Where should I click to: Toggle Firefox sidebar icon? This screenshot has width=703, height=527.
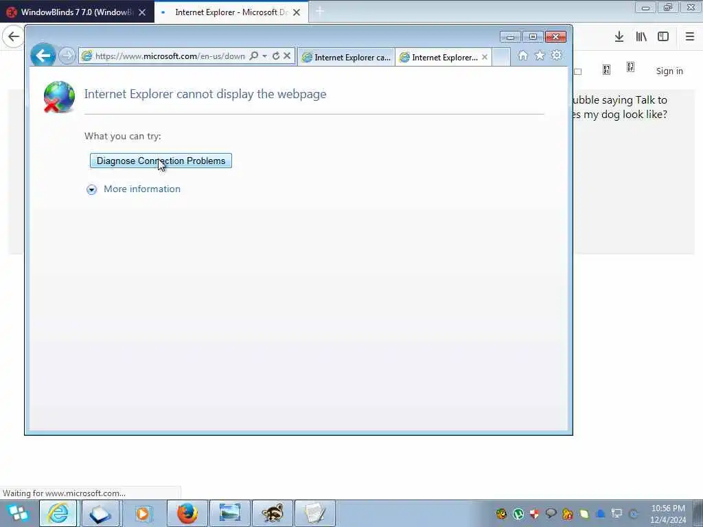663,37
